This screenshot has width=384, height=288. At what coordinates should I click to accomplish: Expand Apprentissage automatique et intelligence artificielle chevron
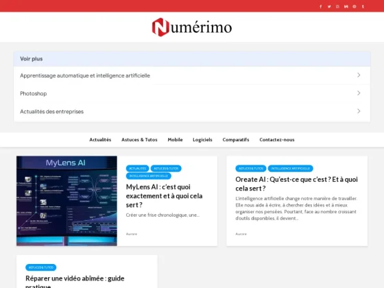[359, 75]
